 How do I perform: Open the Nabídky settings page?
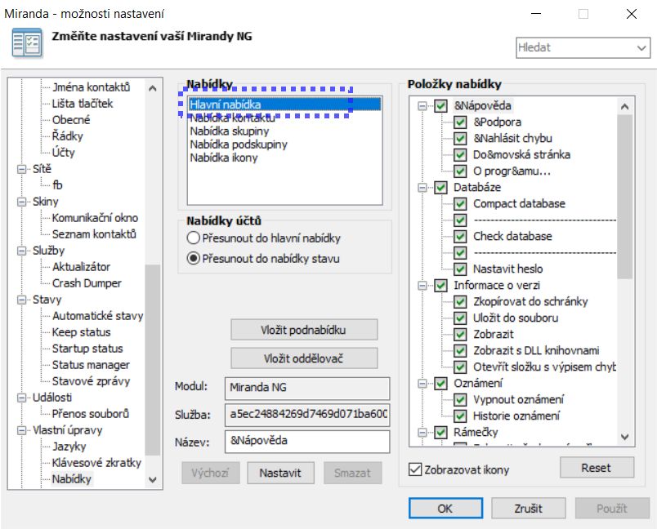[x=72, y=479]
